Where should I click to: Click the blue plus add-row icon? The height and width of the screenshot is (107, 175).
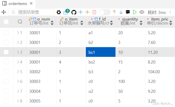81,12
